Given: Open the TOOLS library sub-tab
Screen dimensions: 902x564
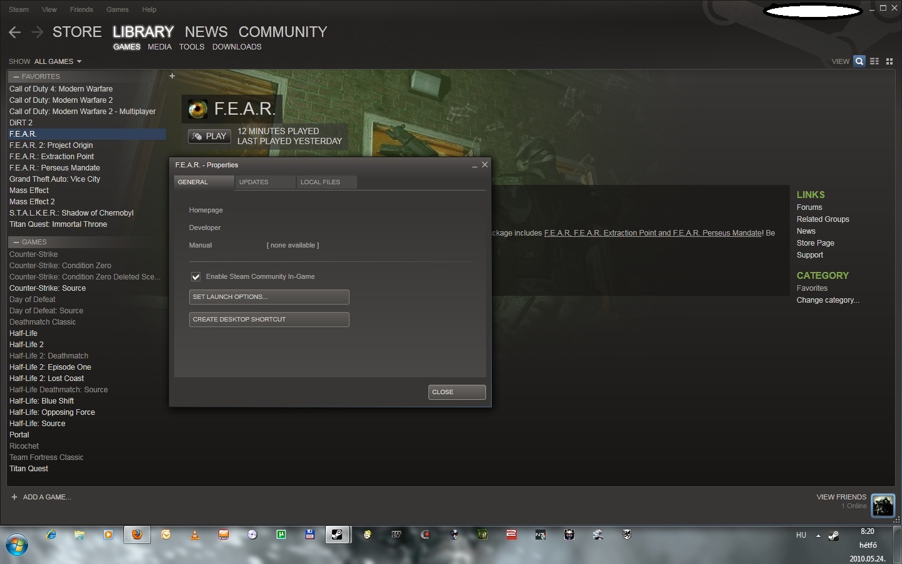Looking at the screenshot, I should point(192,47).
